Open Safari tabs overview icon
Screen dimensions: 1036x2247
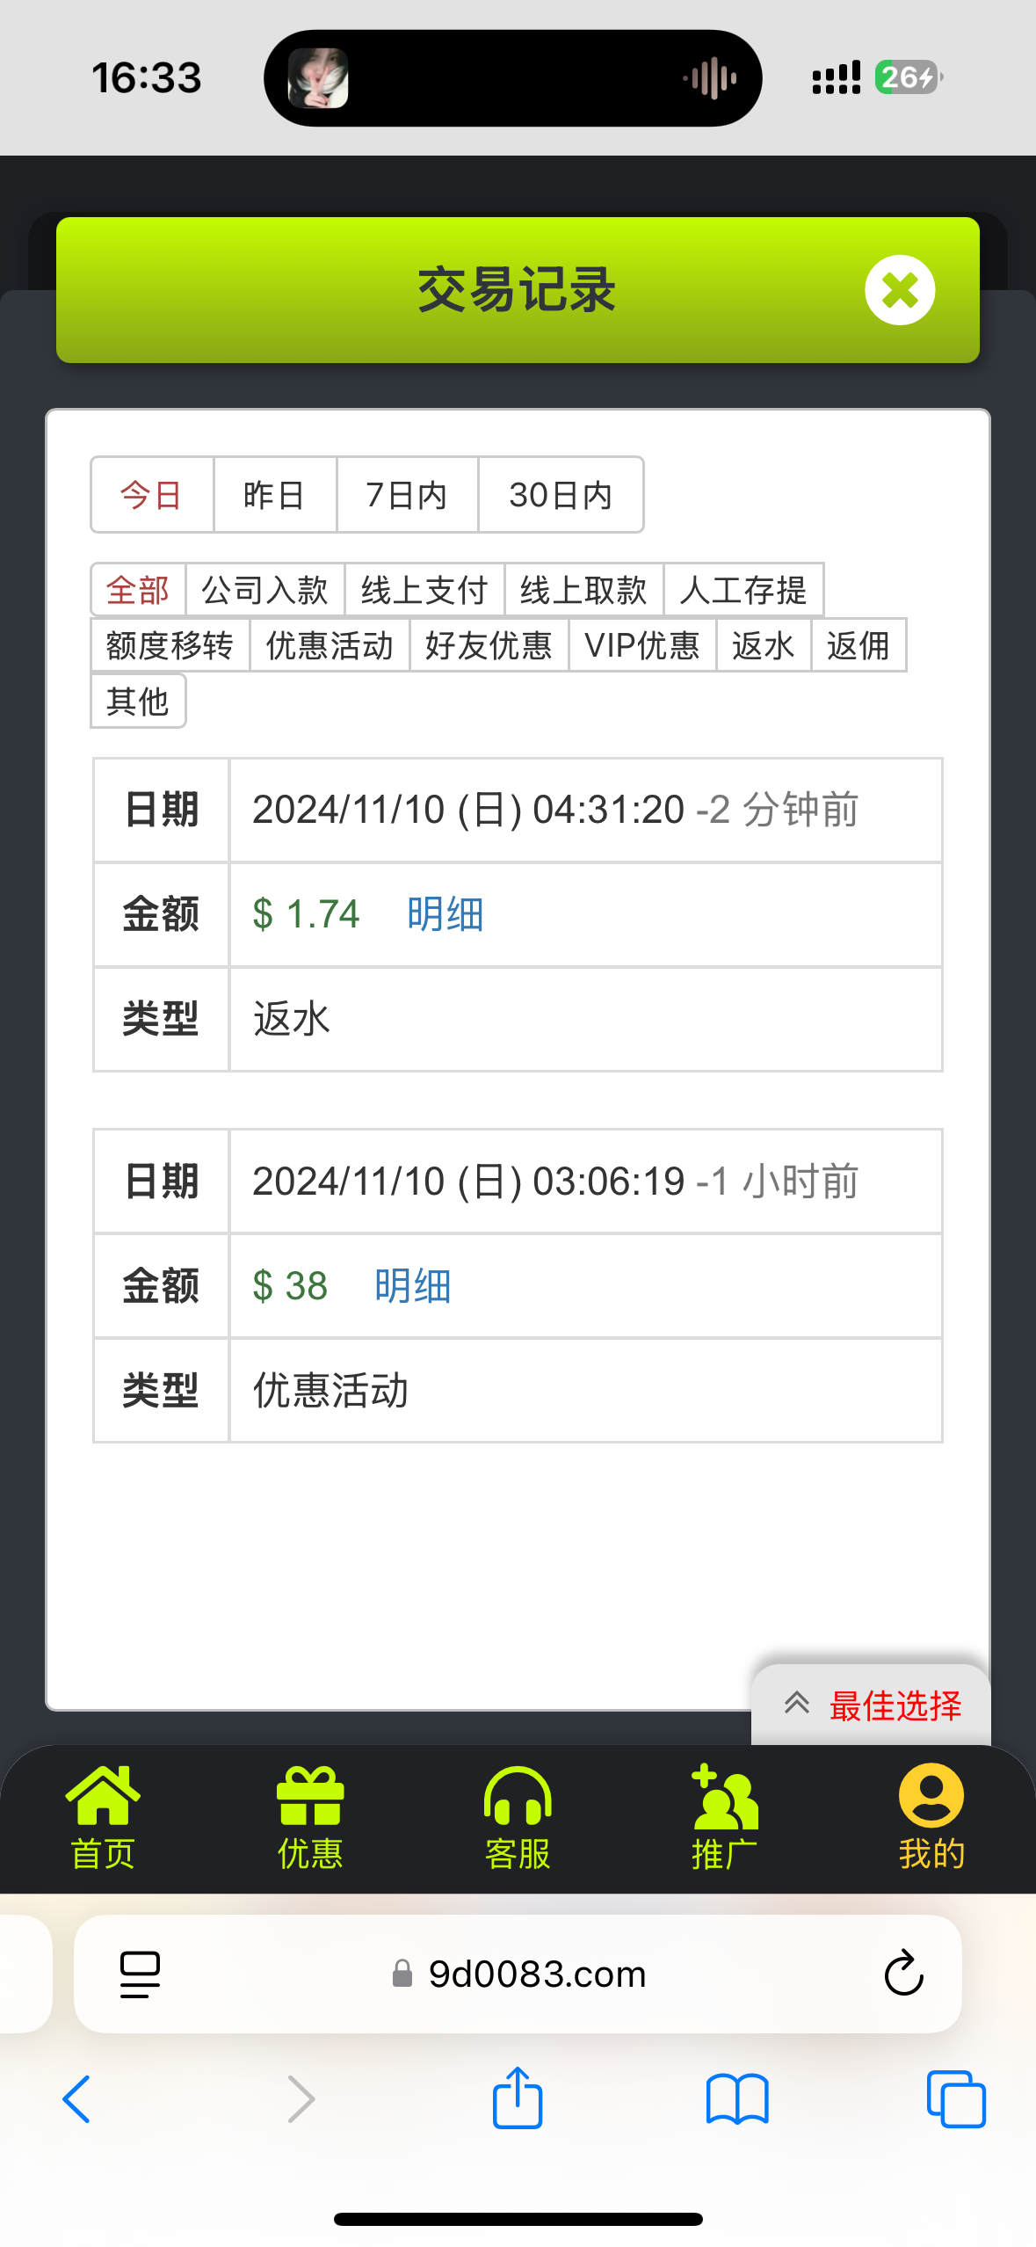pyautogui.click(x=956, y=2098)
